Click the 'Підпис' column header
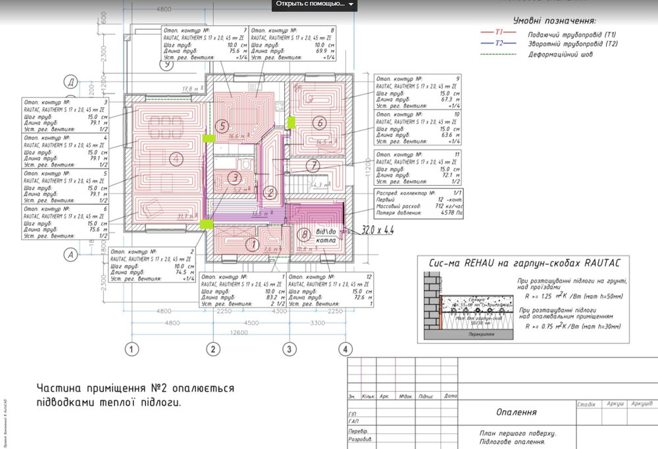Screen dimensions: 658x449 (426, 396)
